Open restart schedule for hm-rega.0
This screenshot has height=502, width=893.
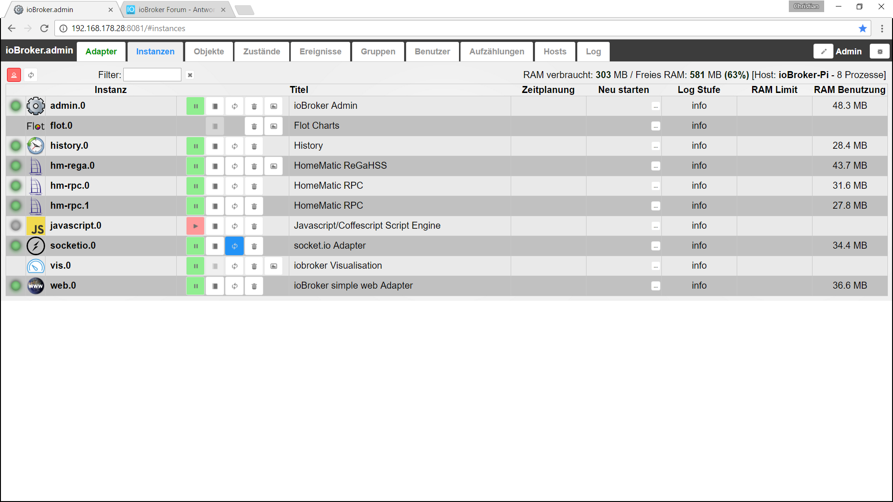pos(655,166)
